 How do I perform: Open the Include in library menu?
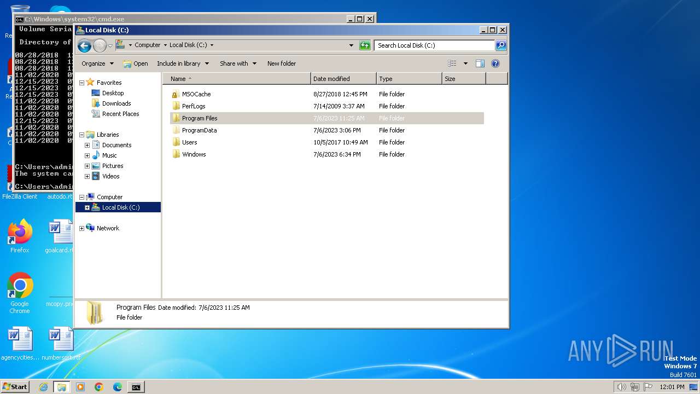pos(183,63)
